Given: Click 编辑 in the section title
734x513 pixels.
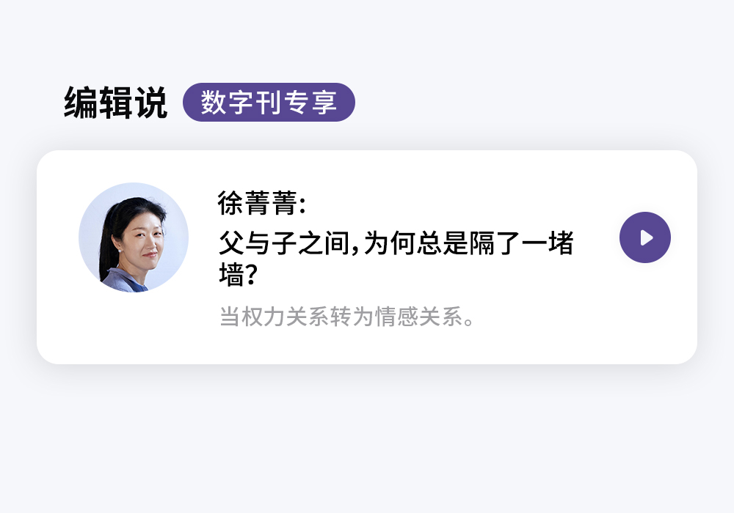Looking at the screenshot, I should coord(98,103).
